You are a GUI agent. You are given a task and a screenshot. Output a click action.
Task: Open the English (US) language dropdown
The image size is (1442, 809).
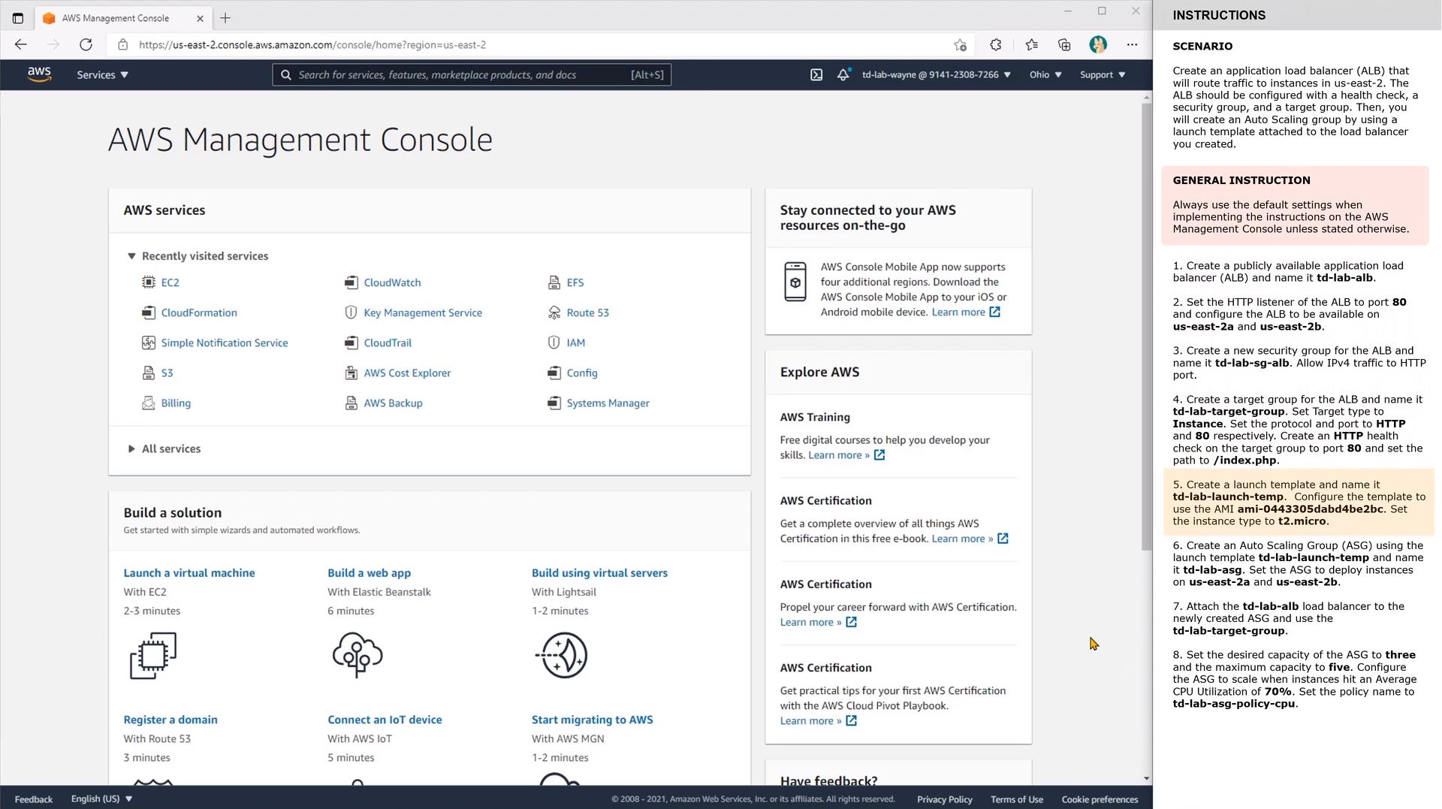click(x=101, y=798)
